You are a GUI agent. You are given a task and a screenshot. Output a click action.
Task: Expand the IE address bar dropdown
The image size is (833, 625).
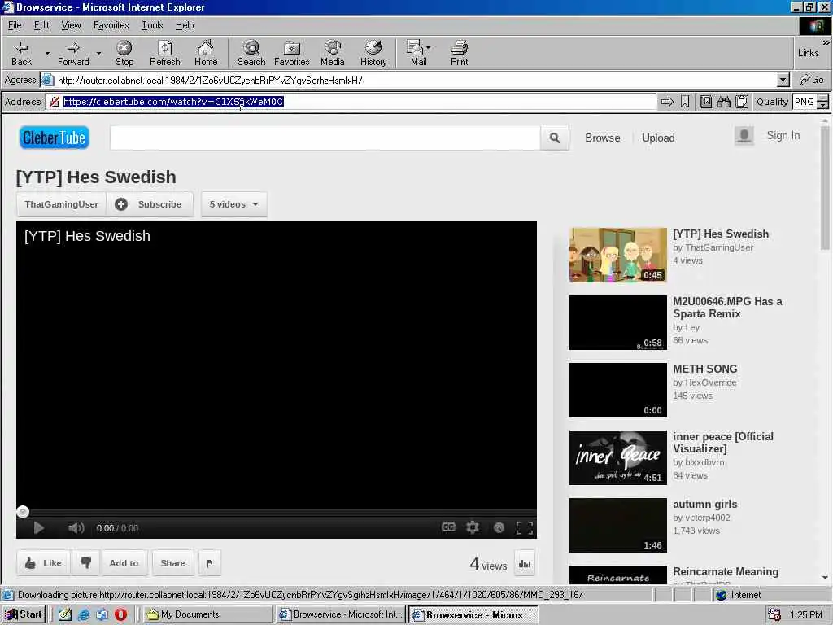pos(783,81)
